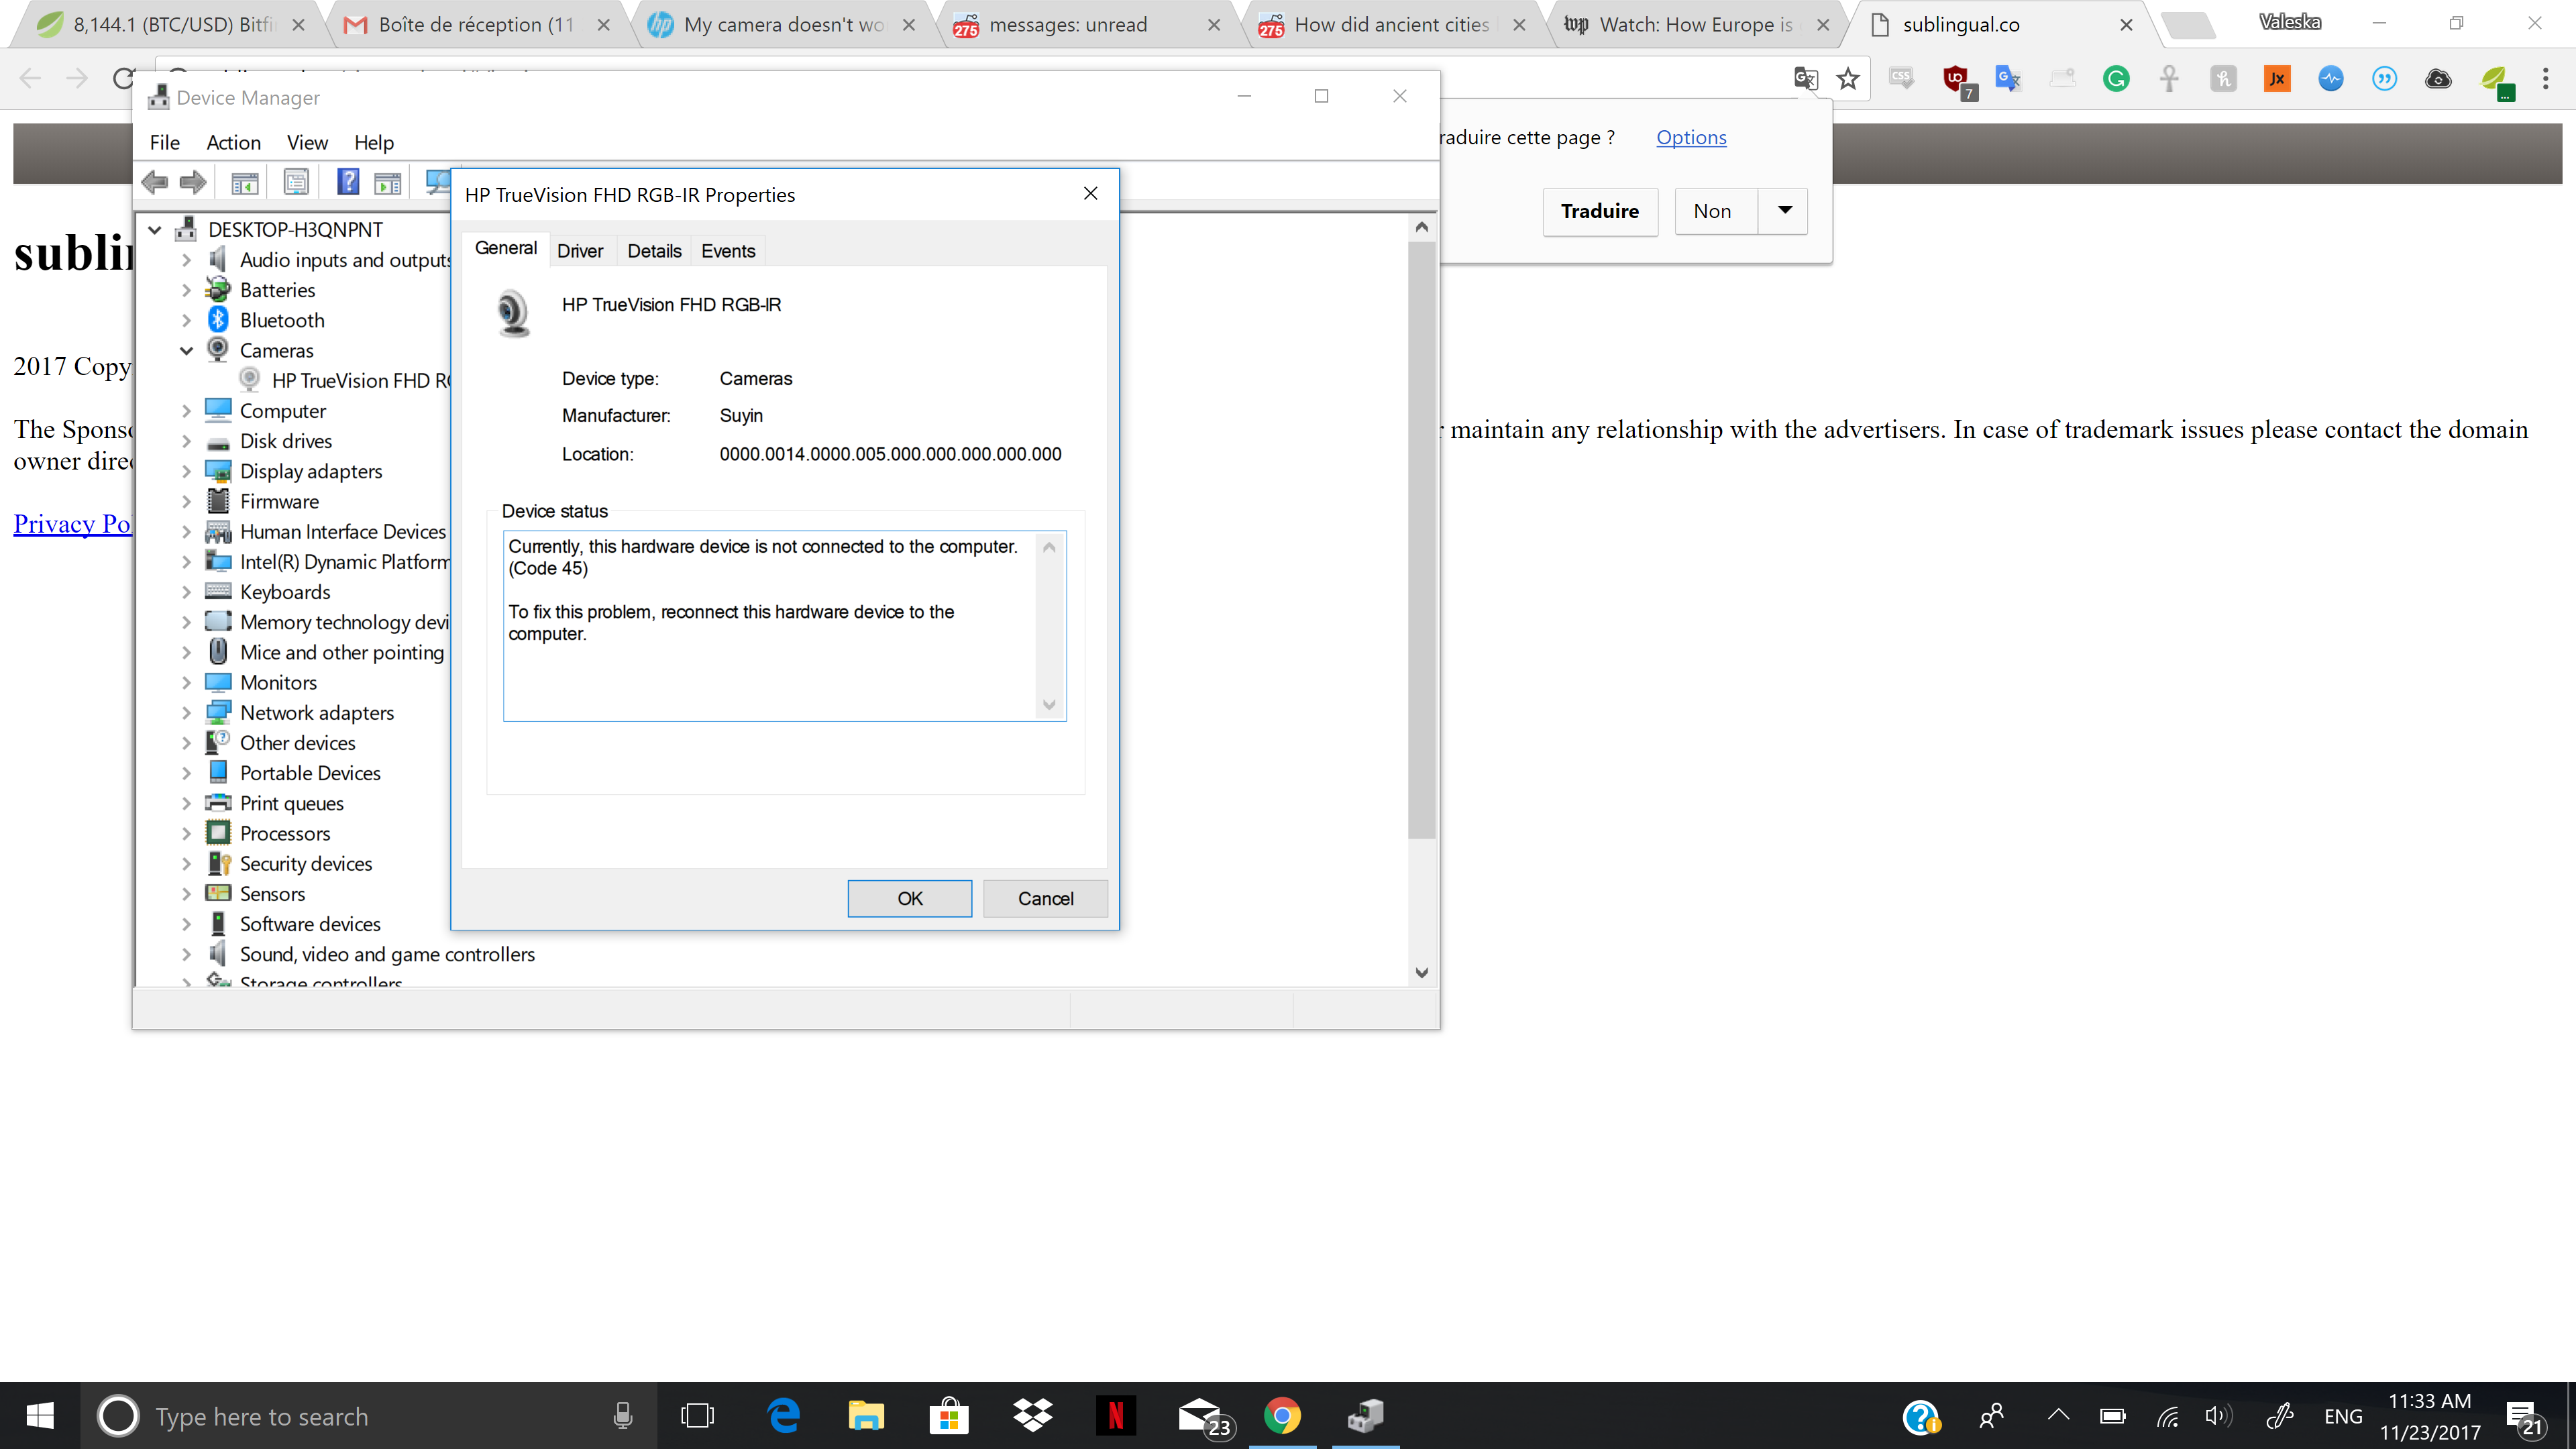Click Cancel in the Properties dialog

coord(1045,898)
